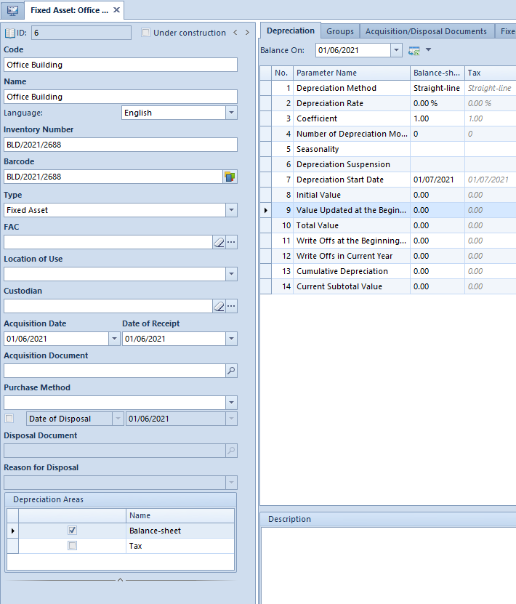The width and height of the screenshot is (516, 604).
Task: Click the ID field
Action: pyautogui.click(x=81, y=33)
